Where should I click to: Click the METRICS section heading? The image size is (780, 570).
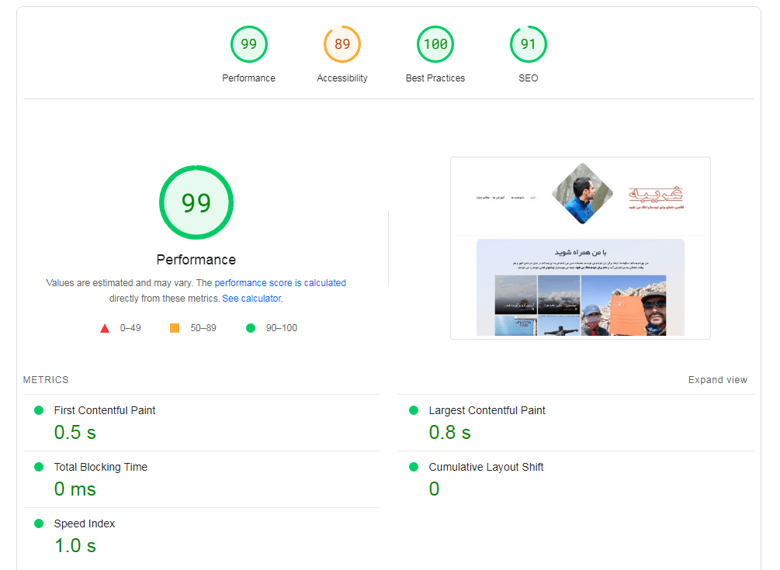pos(45,379)
